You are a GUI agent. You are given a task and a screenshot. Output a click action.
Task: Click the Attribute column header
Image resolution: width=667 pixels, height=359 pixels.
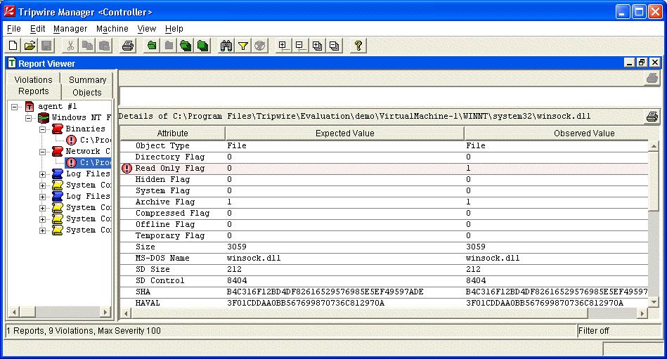(172, 133)
